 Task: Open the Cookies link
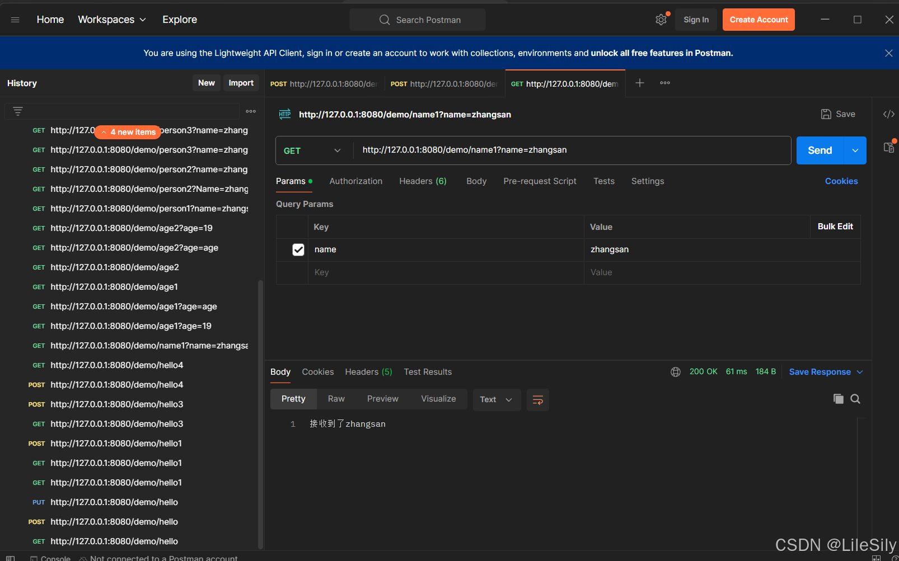click(841, 181)
